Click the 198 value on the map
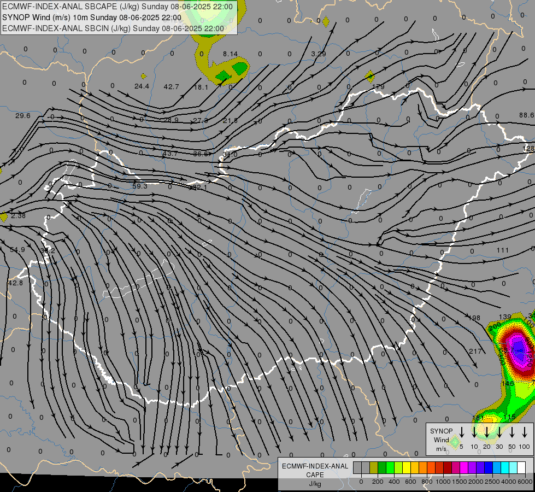 pos(474,318)
